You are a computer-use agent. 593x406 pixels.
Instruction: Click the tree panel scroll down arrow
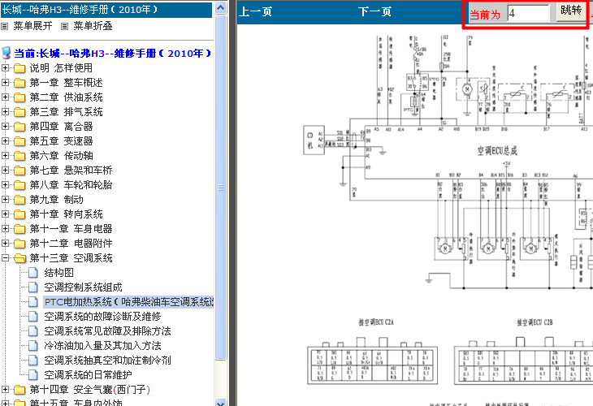[x=220, y=402]
